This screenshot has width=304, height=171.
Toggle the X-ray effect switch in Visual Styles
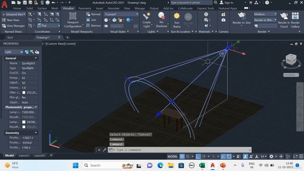point(106,26)
